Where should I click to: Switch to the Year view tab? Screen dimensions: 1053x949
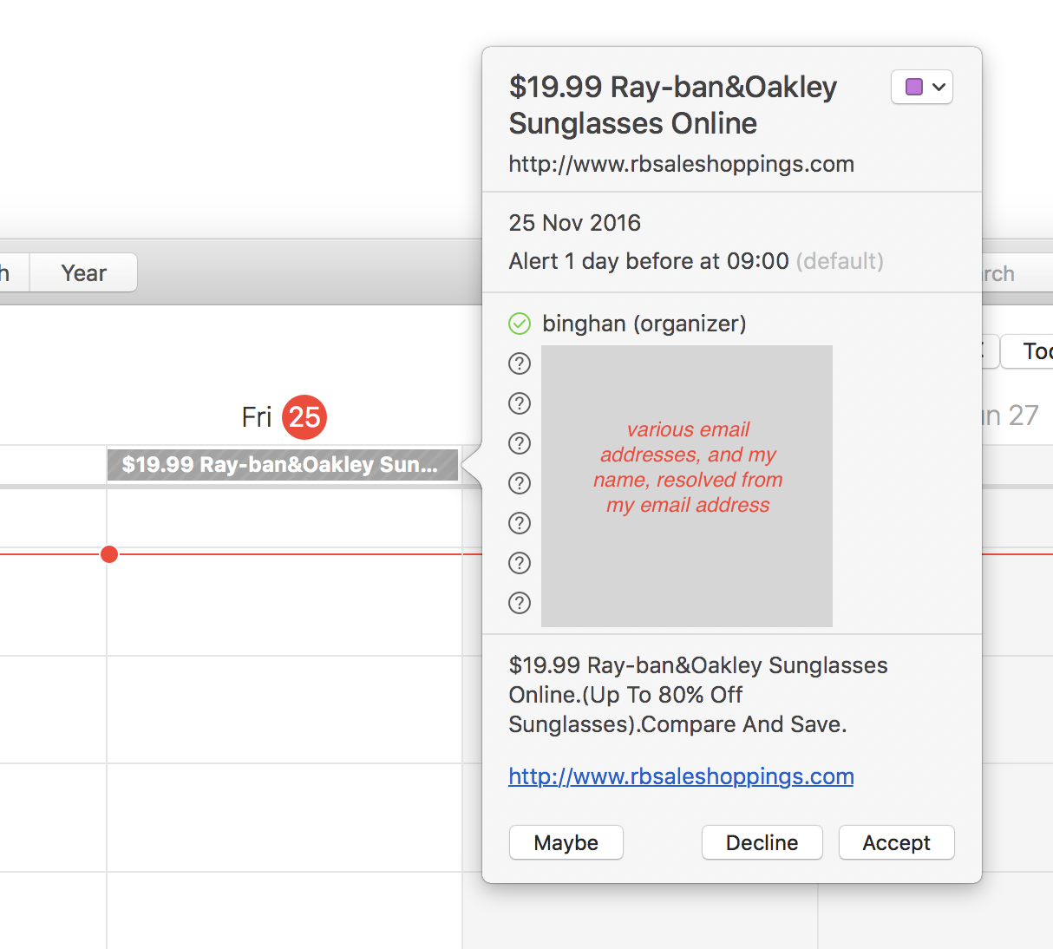83,273
